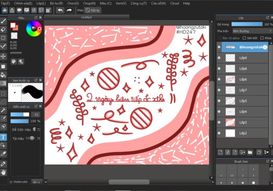Select the Lớp7 layer row

242,90
